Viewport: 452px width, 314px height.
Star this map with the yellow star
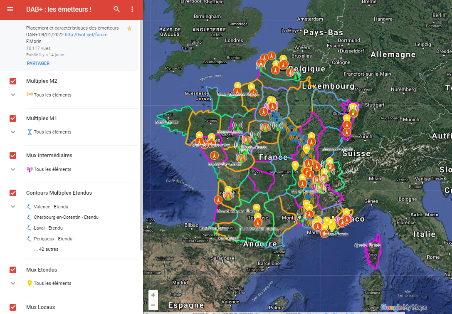[x=129, y=28]
